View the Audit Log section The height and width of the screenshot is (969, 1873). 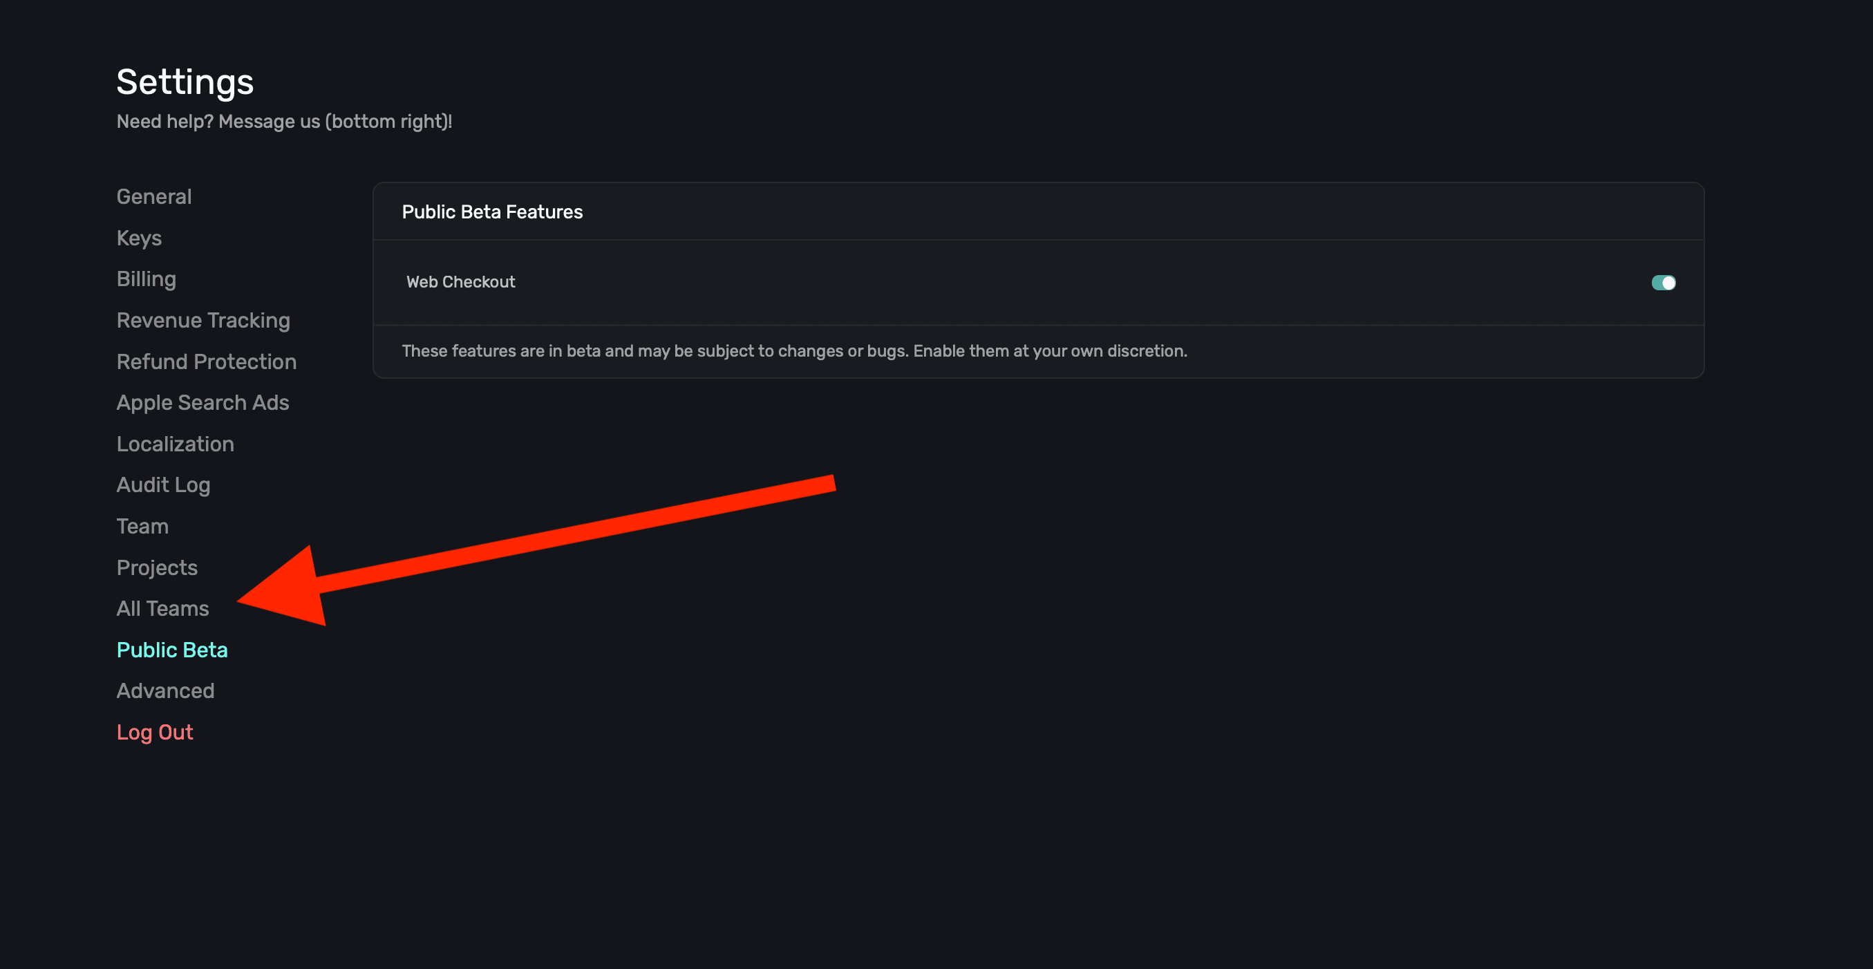164,485
